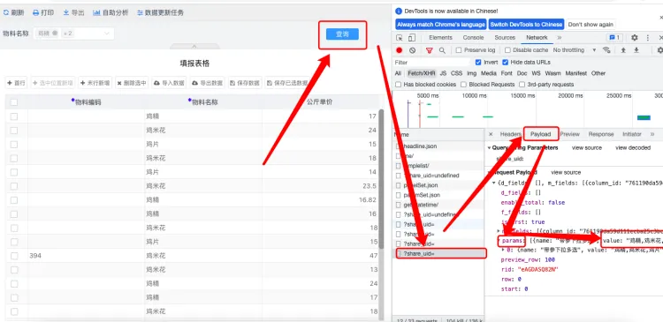Switch to the Sources panel tab
663x322 pixels.
(505, 38)
